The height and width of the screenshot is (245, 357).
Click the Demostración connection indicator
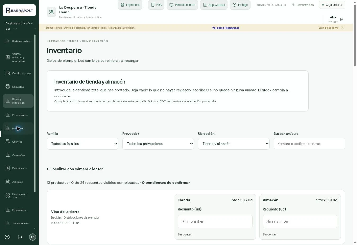[x=302, y=5]
